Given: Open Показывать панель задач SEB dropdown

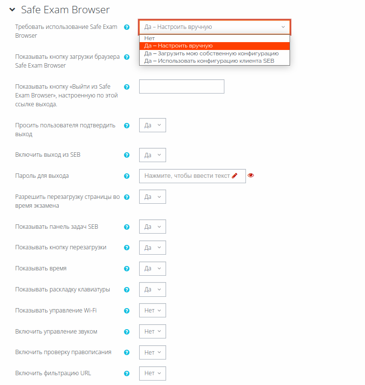Looking at the screenshot, I should (x=152, y=227).
